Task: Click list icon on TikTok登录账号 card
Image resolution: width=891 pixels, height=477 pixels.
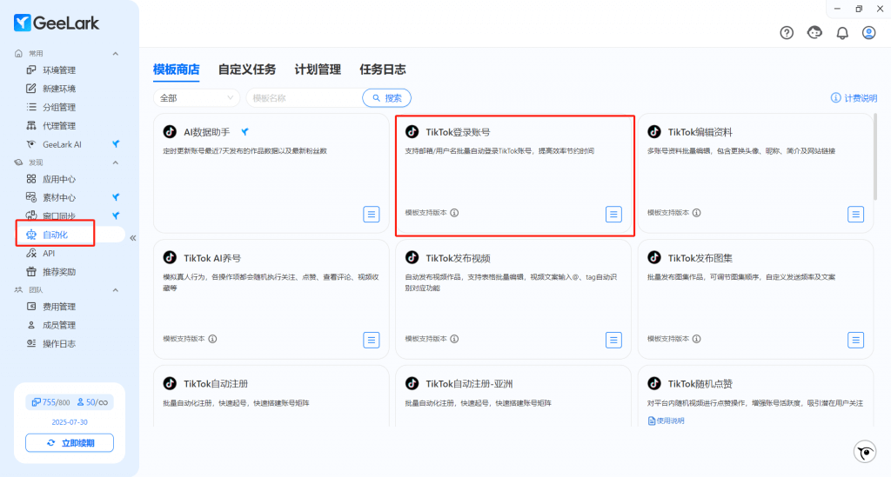Action: (x=613, y=214)
